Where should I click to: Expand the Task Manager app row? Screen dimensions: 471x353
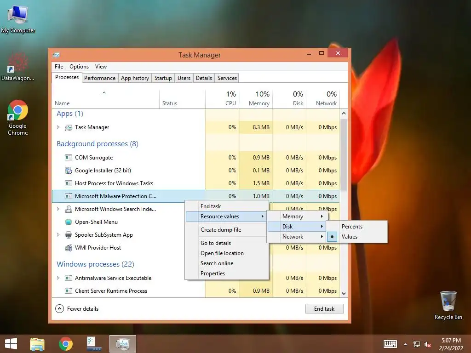coord(58,127)
